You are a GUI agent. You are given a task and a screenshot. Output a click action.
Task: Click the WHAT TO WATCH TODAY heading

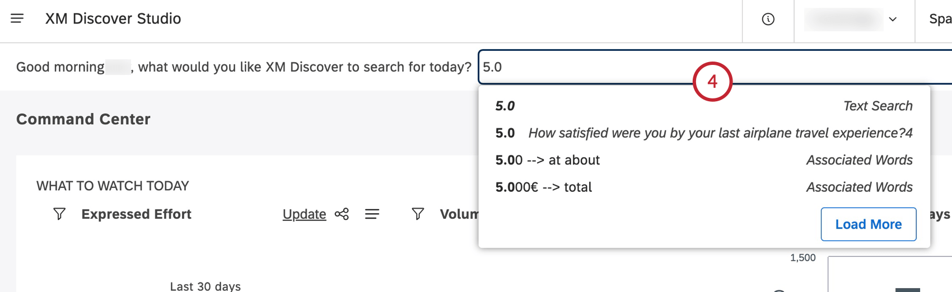(x=113, y=186)
